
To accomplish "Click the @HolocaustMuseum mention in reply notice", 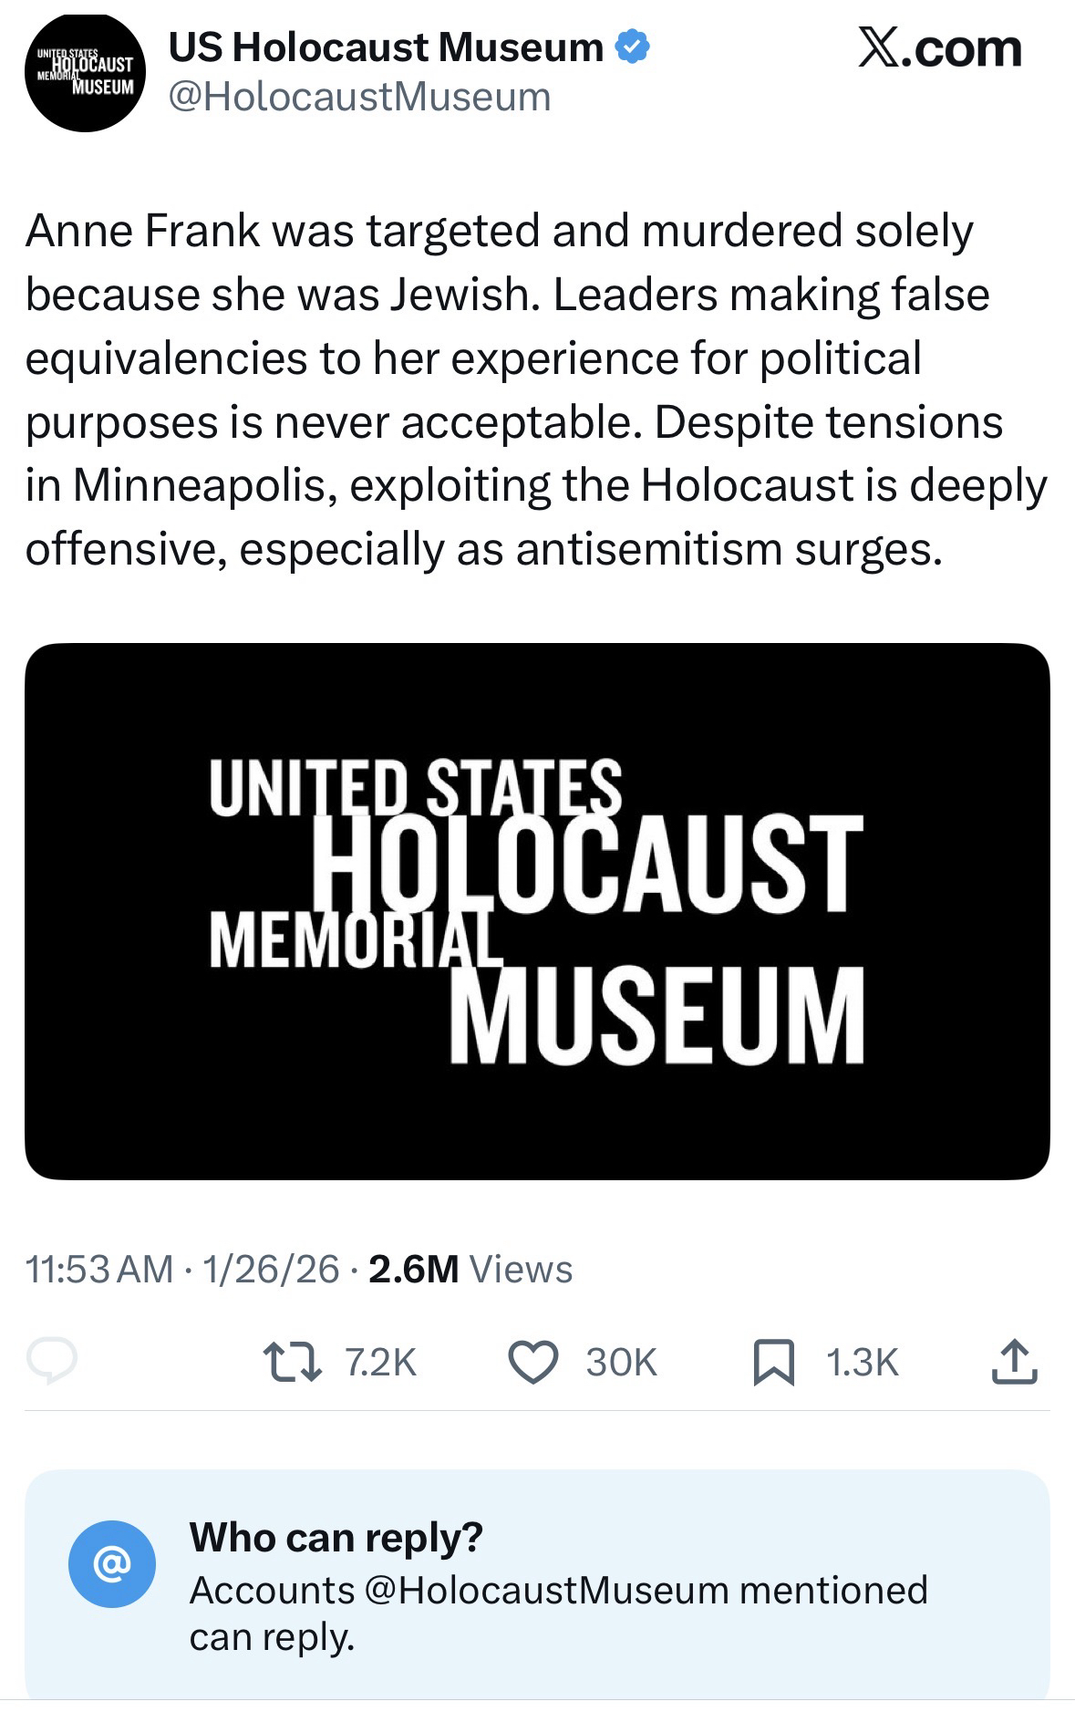I will click(546, 1590).
